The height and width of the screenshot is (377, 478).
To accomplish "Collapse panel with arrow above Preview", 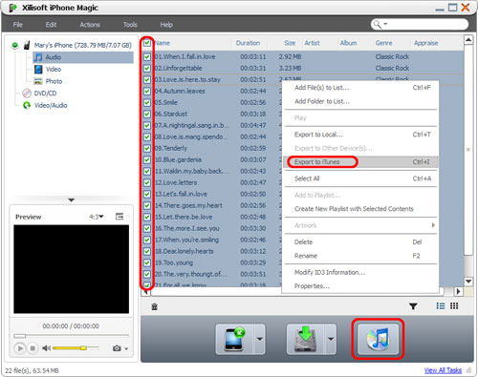I will [x=72, y=200].
